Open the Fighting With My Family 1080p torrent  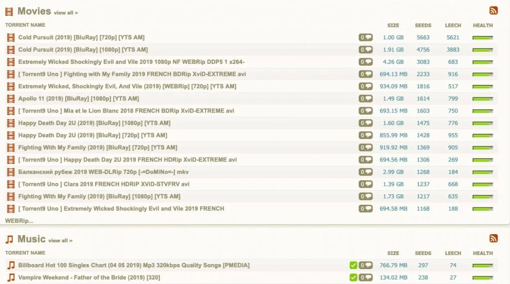[99, 196]
